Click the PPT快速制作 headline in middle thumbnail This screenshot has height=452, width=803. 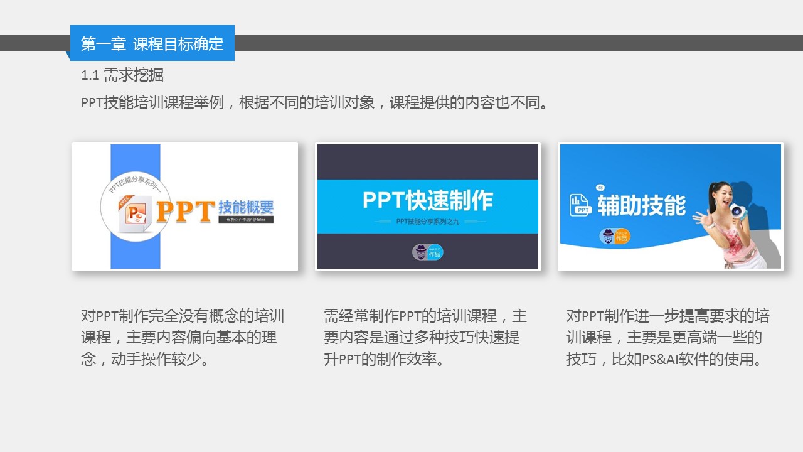click(427, 200)
